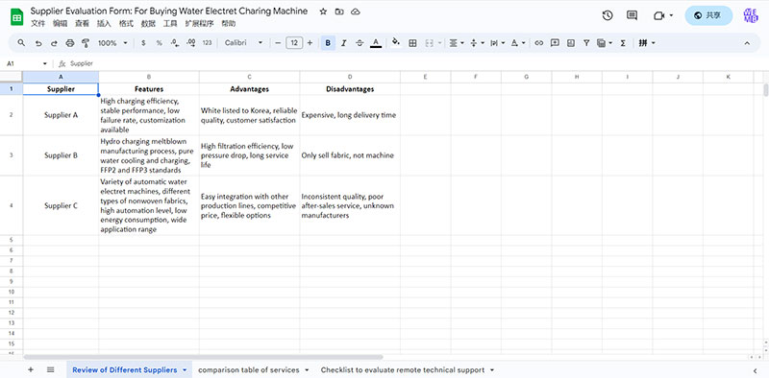
Task: Open comment history panel
Action: coord(632,15)
